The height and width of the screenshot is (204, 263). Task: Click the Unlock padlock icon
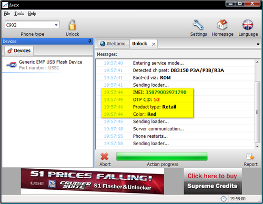point(72,25)
